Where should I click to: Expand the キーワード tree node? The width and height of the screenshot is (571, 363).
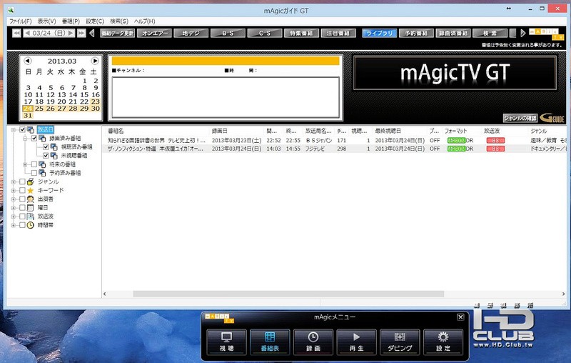click(14, 191)
